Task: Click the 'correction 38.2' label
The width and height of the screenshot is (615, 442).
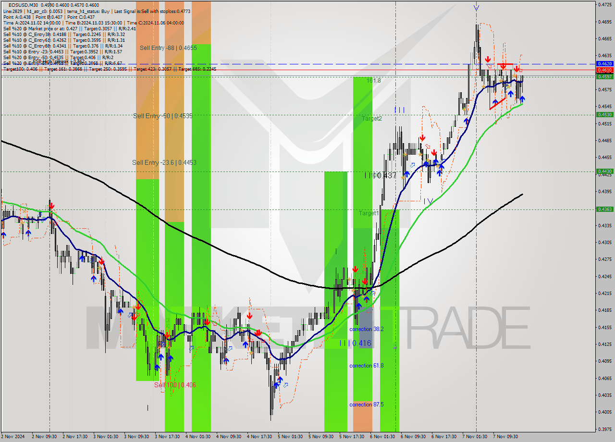Action: 367,329
